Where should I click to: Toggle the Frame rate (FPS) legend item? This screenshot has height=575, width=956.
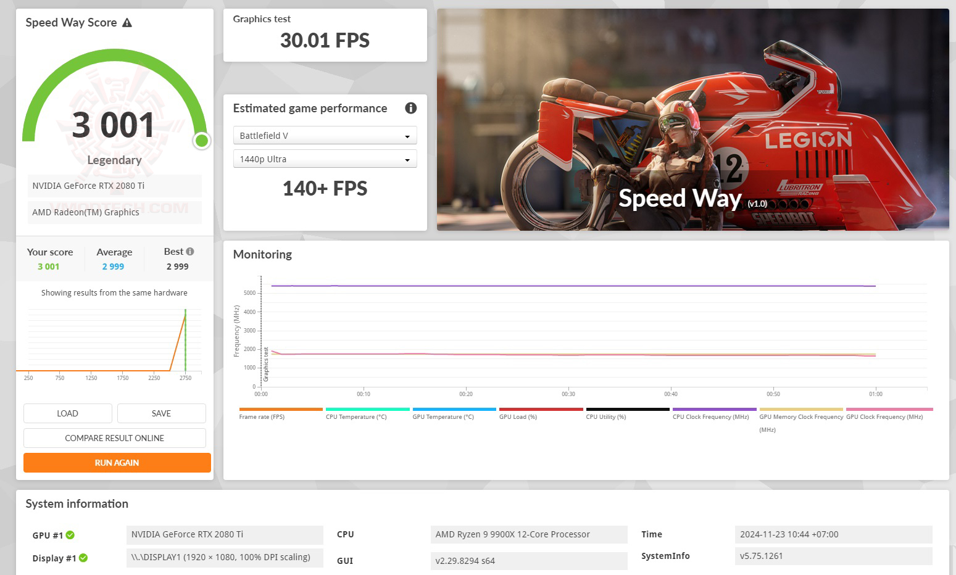(281, 414)
